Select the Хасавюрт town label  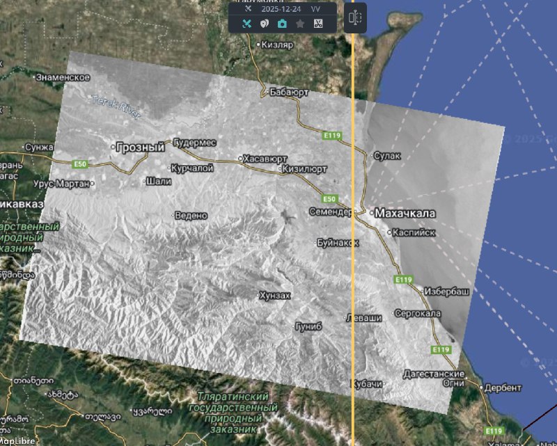[x=262, y=159]
